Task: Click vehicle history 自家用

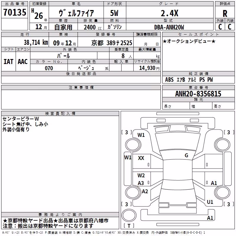Action: click(63, 27)
